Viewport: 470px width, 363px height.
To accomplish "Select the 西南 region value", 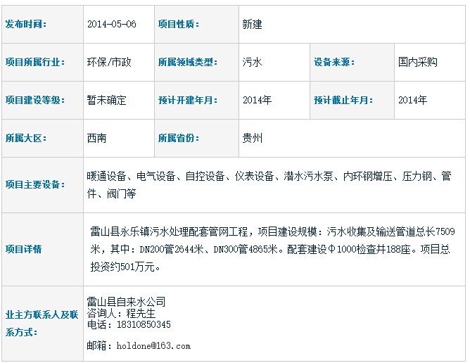I will pyautogui.click(x=97, y=138).
